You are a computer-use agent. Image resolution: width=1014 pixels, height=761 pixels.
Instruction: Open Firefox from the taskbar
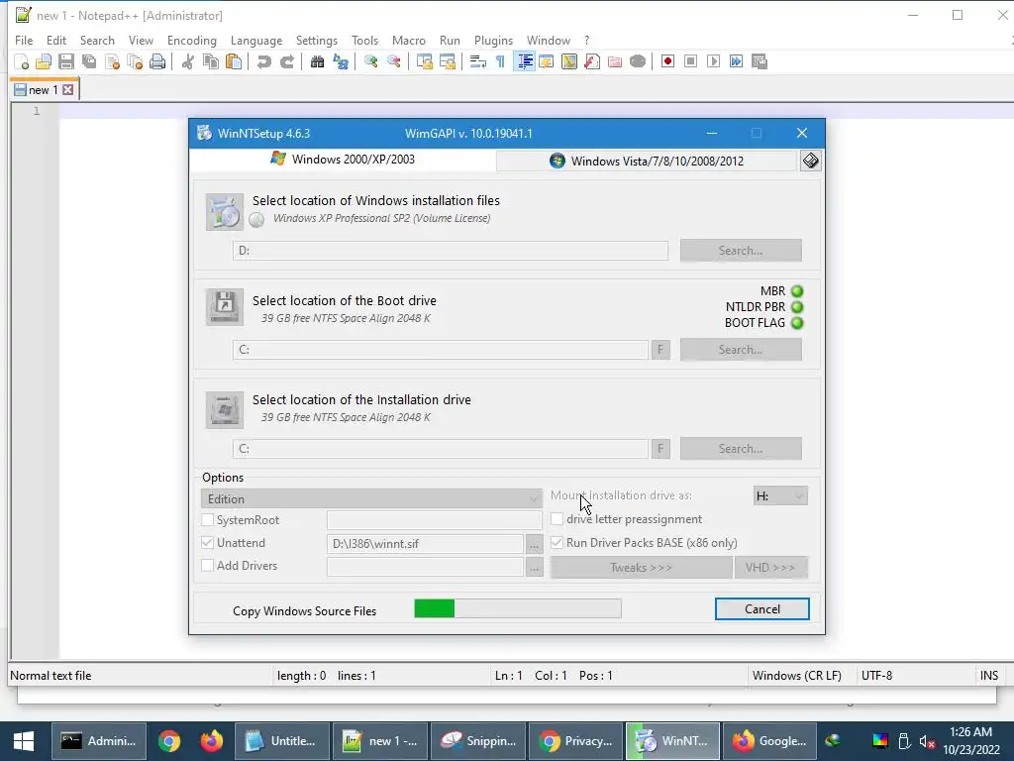(211, 741)
